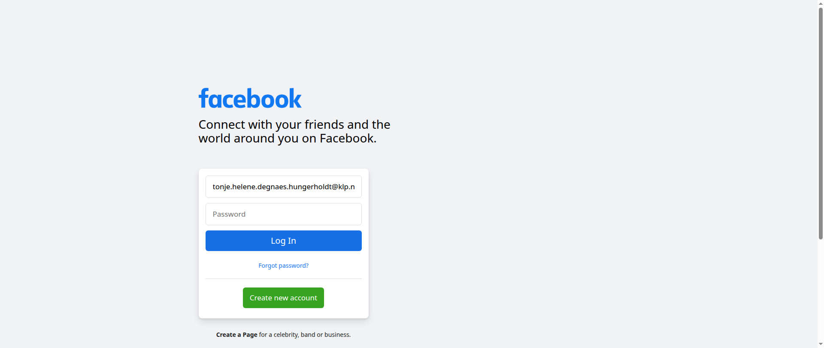Select the Password input field
This screenshot has width=824, height=348.
283,214
